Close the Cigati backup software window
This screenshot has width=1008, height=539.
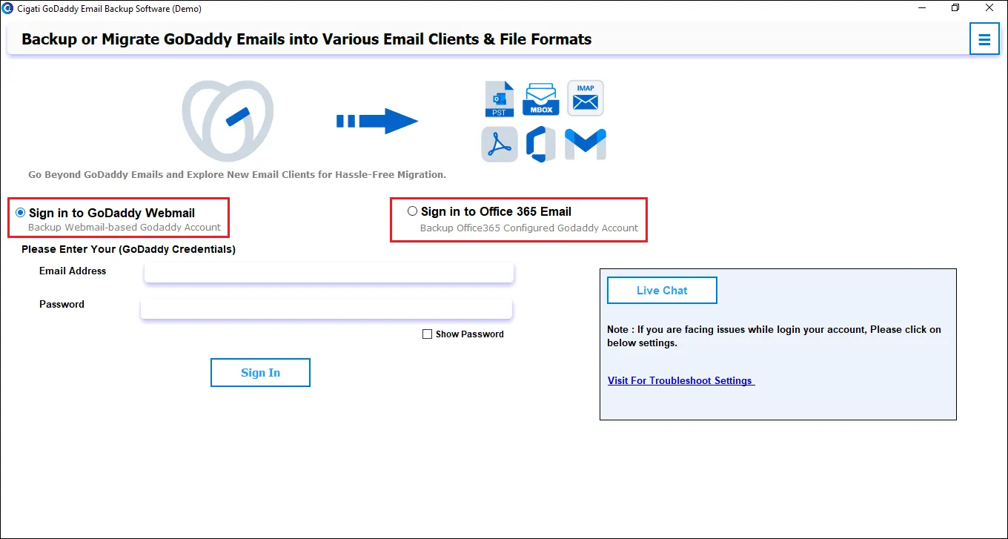[x=990, y=8]
